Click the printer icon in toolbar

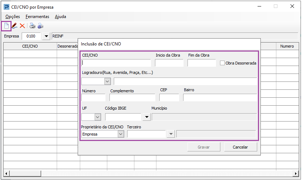point(33,26)
